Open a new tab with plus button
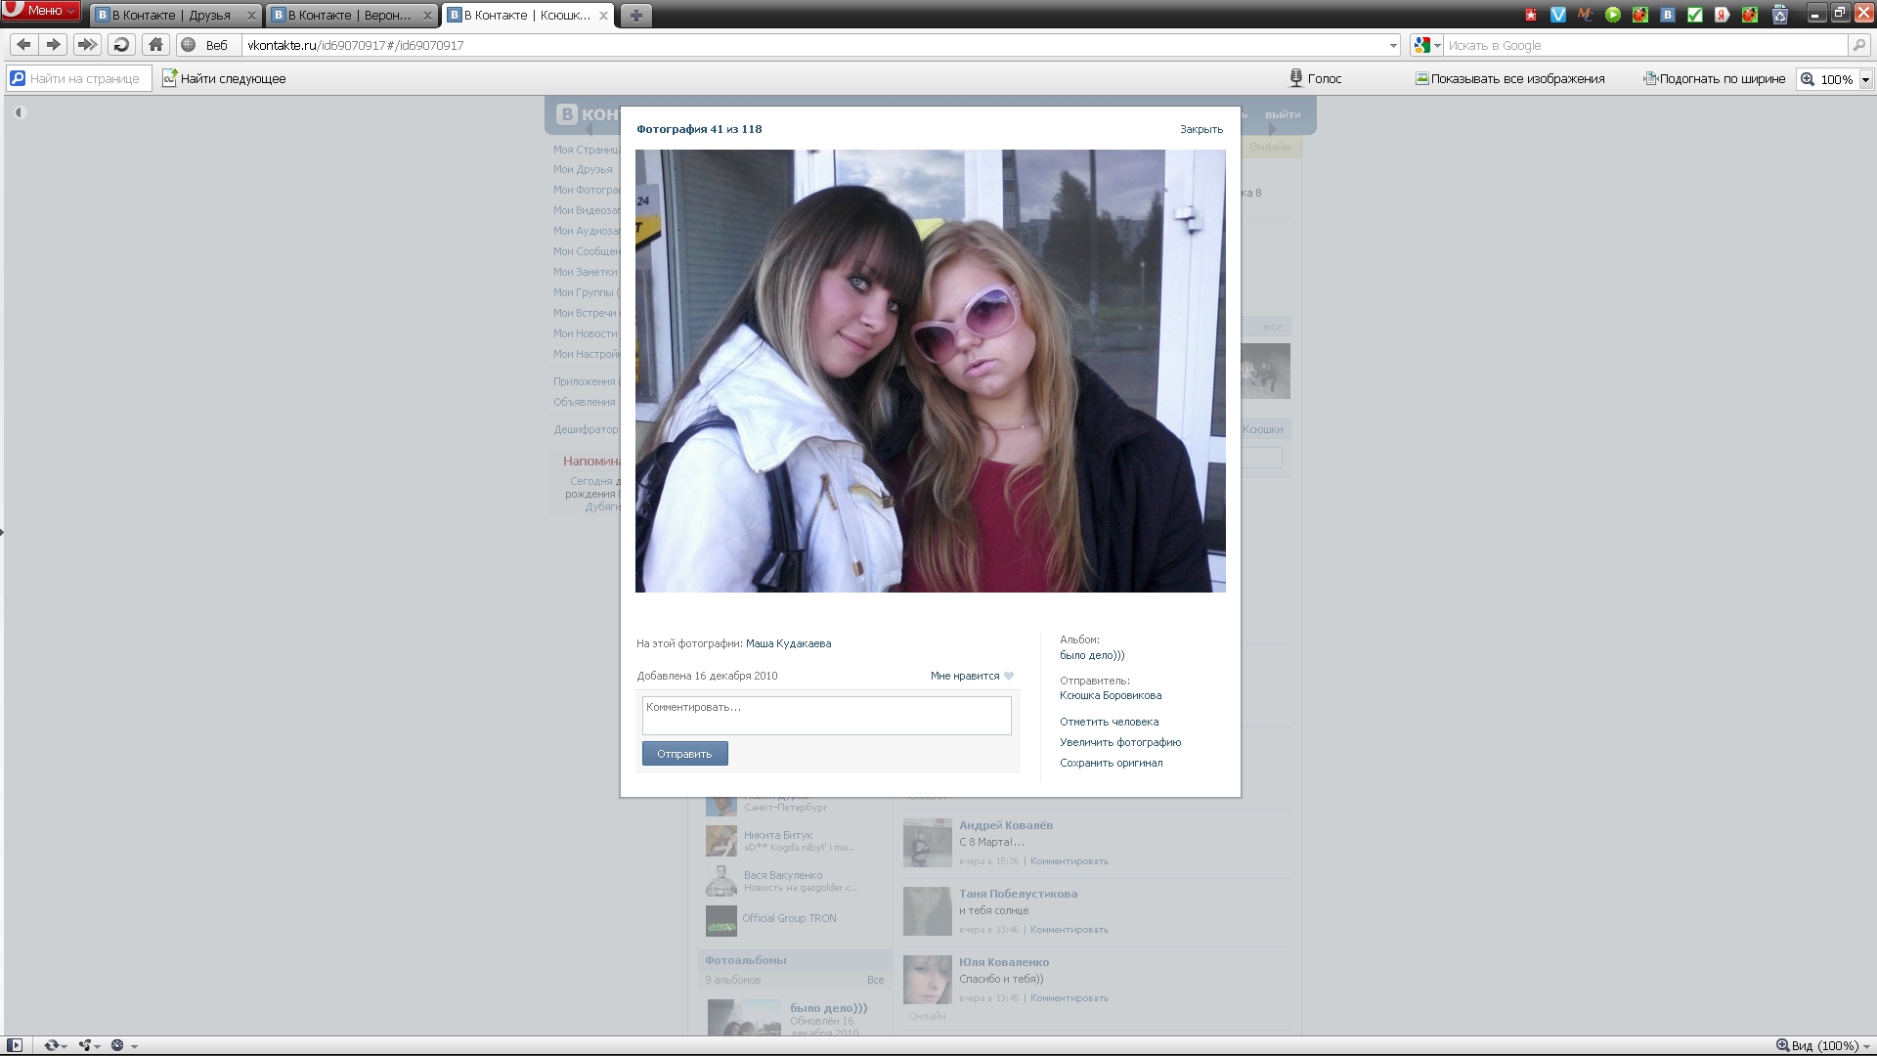The width and height of the screenshot is (1877, 1056). tap(635, 16)
